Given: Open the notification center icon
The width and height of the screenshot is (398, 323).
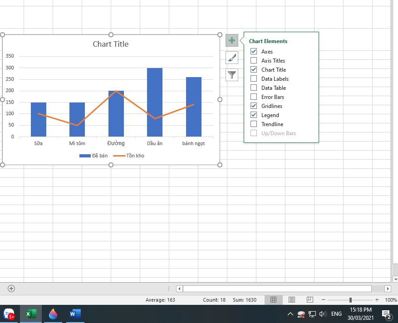Looking at the screenshot, I should [x=387, y=315].
